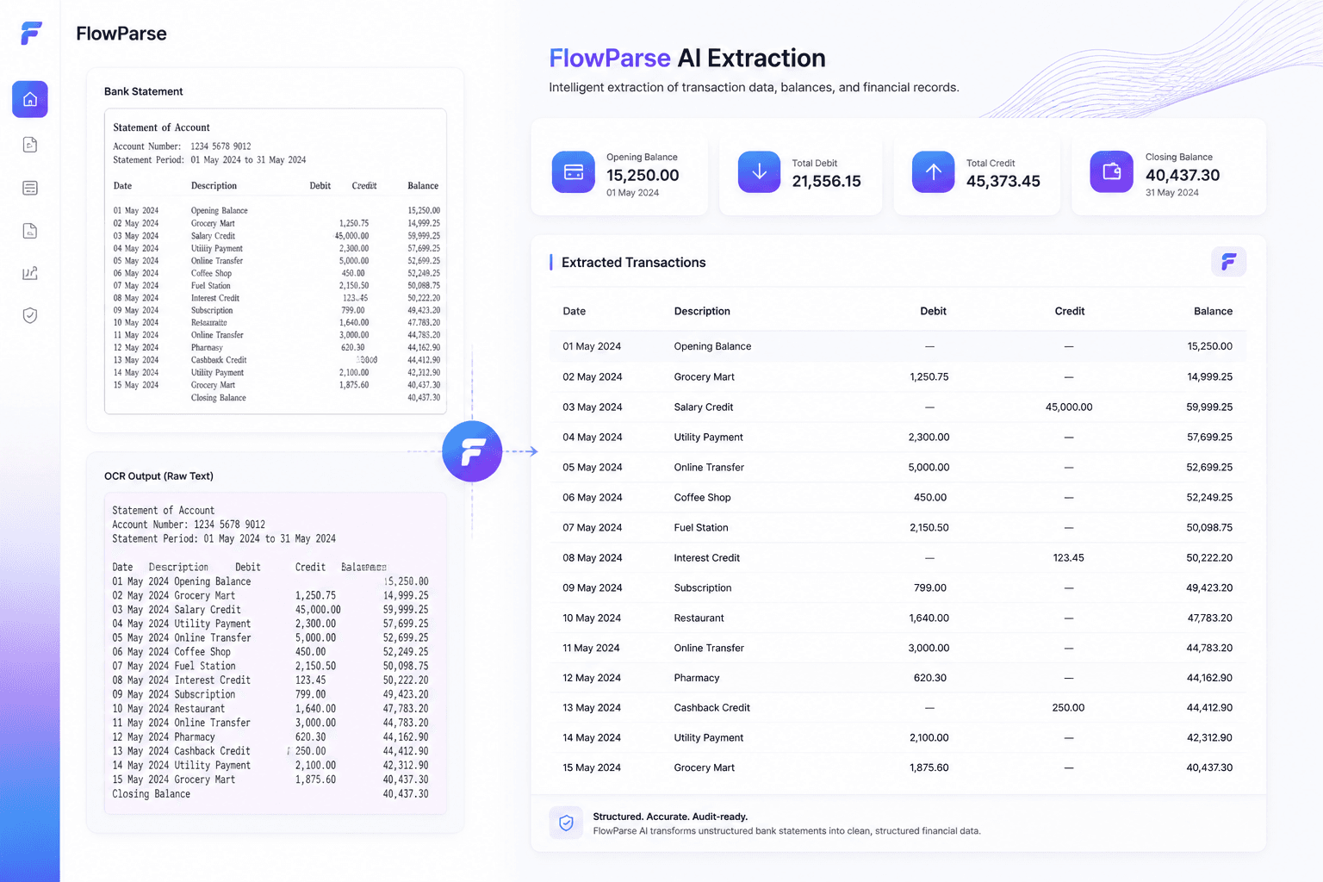Click the Opening Balance card icon

point(574,171)
